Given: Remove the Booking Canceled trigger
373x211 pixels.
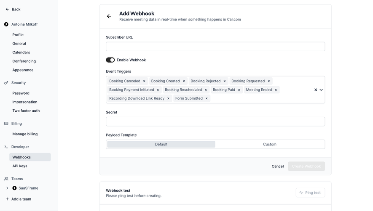Looking at the screenshot, I should 144,81.
